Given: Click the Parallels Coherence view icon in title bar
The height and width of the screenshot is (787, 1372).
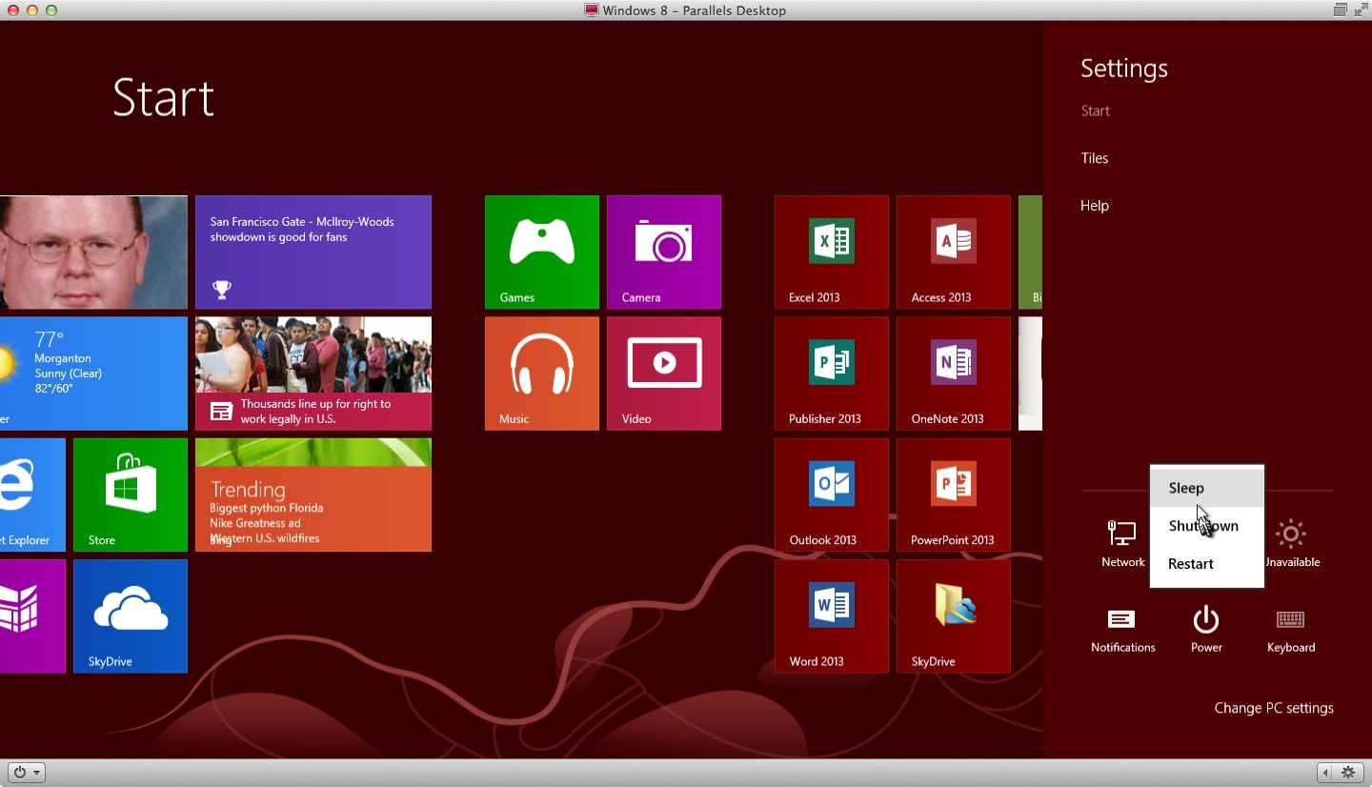Looking at the screenshot, I should tap(1340, 10).
